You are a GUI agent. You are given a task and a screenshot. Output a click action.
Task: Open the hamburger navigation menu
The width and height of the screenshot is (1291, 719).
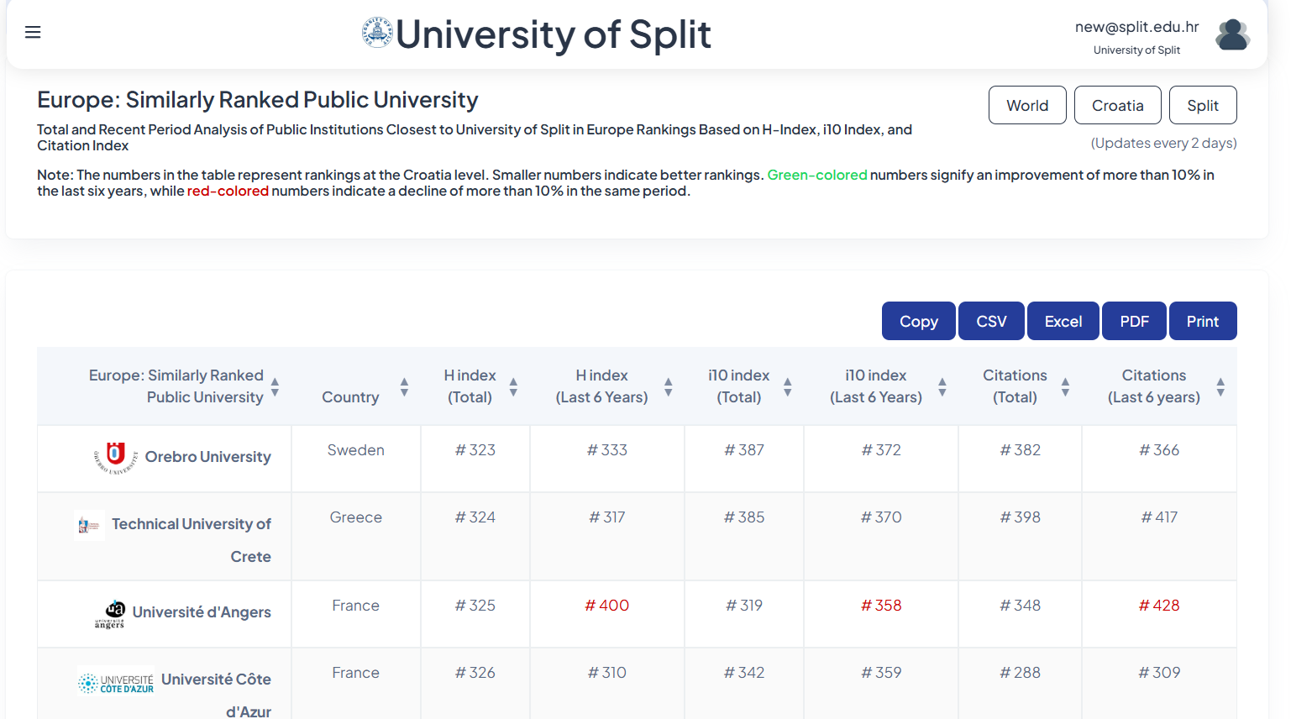(33, 32)
